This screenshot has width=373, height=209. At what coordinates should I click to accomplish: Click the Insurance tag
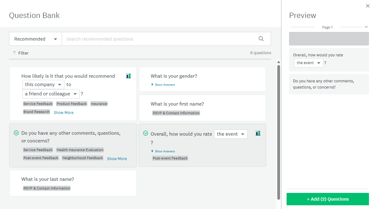99,104
